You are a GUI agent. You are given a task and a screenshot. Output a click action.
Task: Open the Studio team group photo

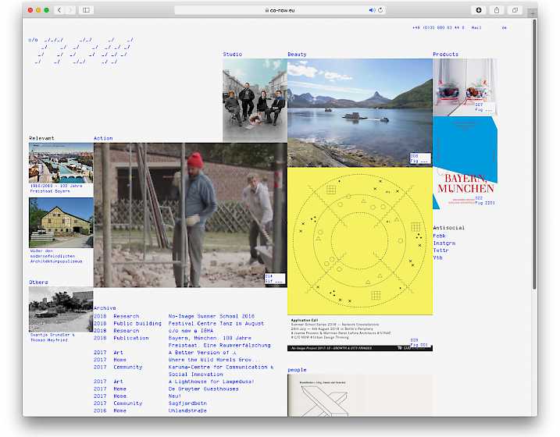tap(255, 100)
